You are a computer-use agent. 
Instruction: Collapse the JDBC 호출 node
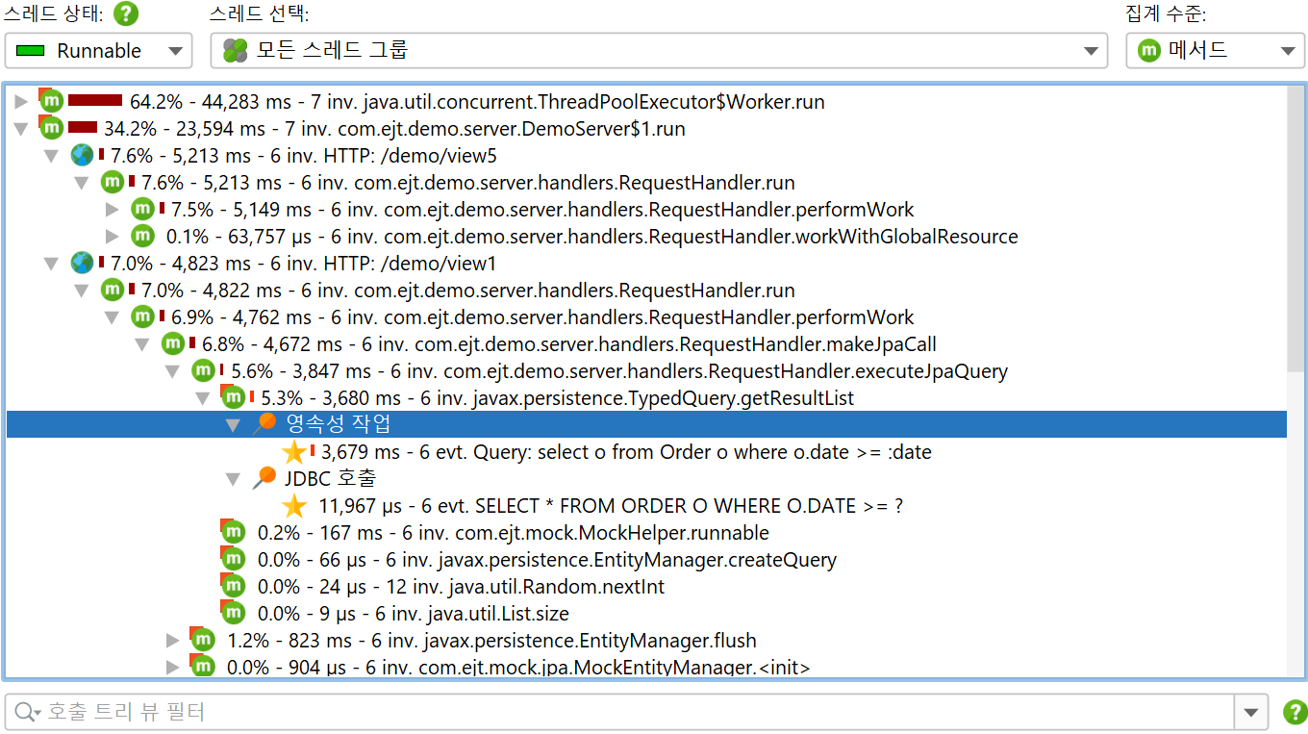tap(233, 479)
